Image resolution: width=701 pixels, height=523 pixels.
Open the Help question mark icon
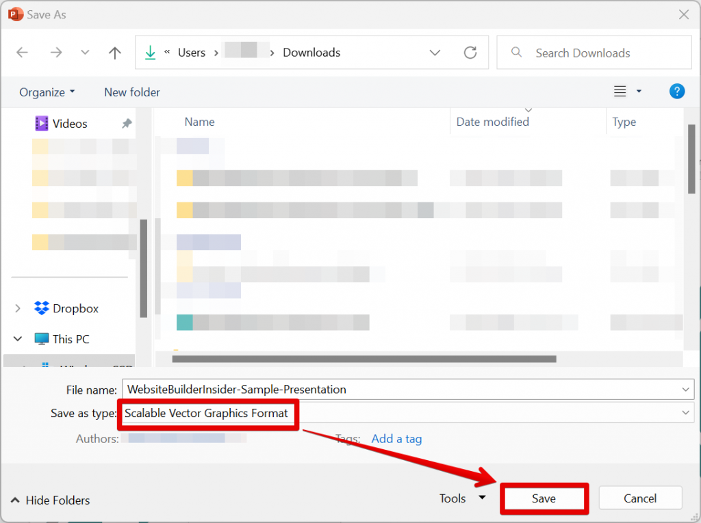click(677, 91)
